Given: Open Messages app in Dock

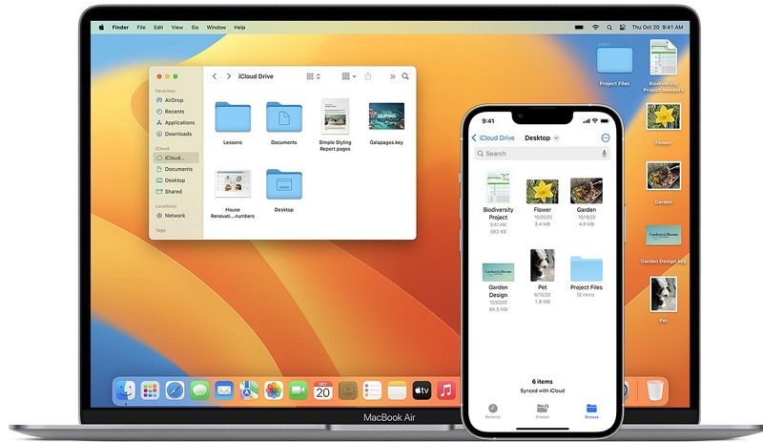Looking at the screenshot, I should (x=199, y=390).
